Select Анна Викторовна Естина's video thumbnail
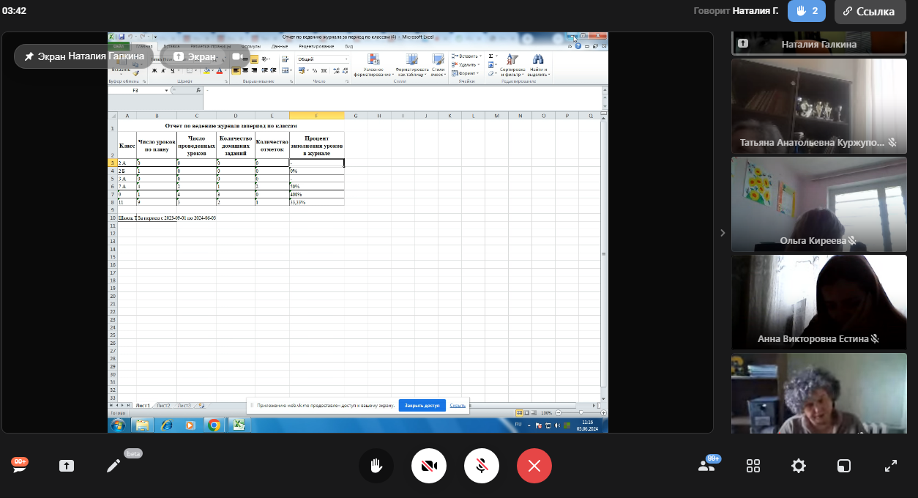This screenshot has width=918, height=498. tap(818, 302)
